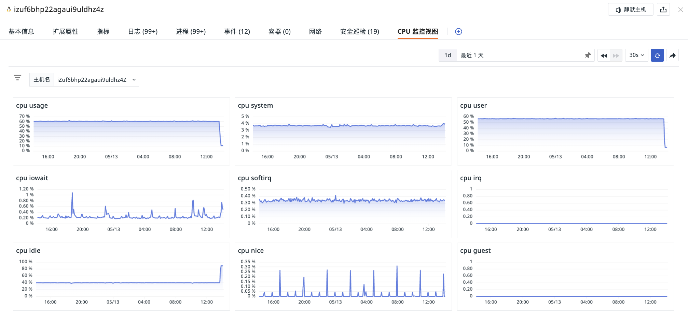Click the sharp drop in cpu usage chart
Screen dimensions: 688x325
[220, 134]
